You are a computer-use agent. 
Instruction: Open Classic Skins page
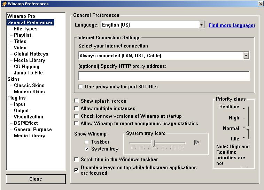(29, 85)
